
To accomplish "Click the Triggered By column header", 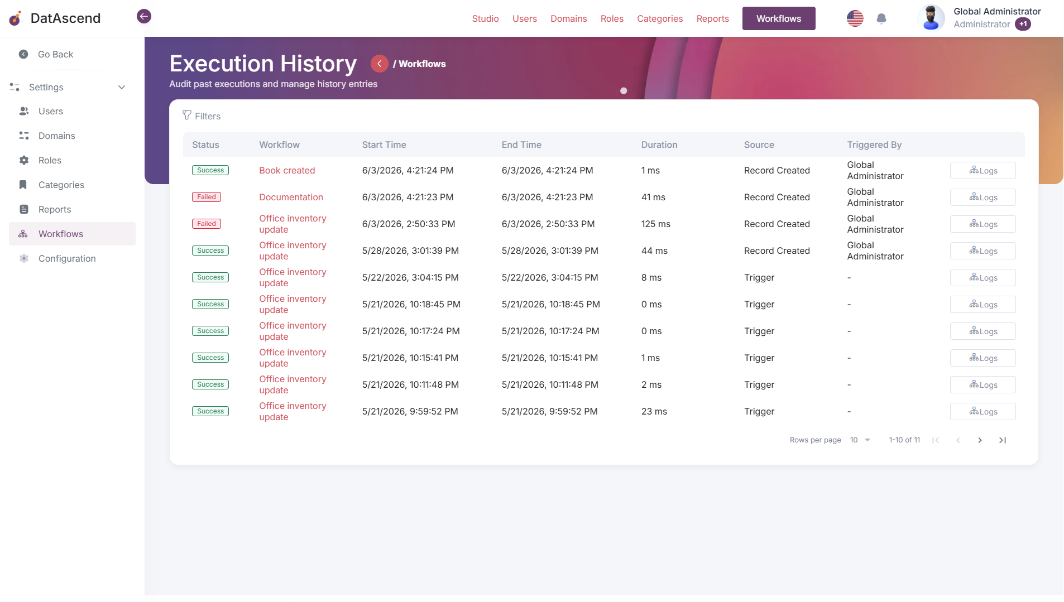I will pyautogui.click(x=874, y=145).
